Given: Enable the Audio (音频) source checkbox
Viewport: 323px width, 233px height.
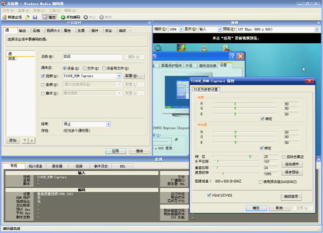Looking at the screenshot, I should point(43,85).
